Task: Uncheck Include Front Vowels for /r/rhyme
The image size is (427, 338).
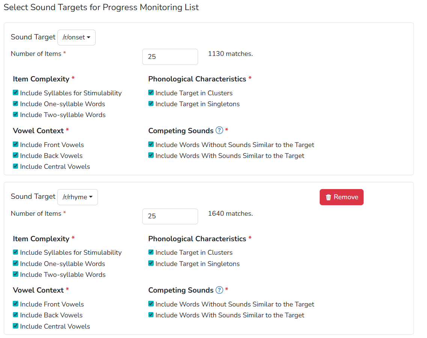Action: pyautogui.click(x=15, y=304)
